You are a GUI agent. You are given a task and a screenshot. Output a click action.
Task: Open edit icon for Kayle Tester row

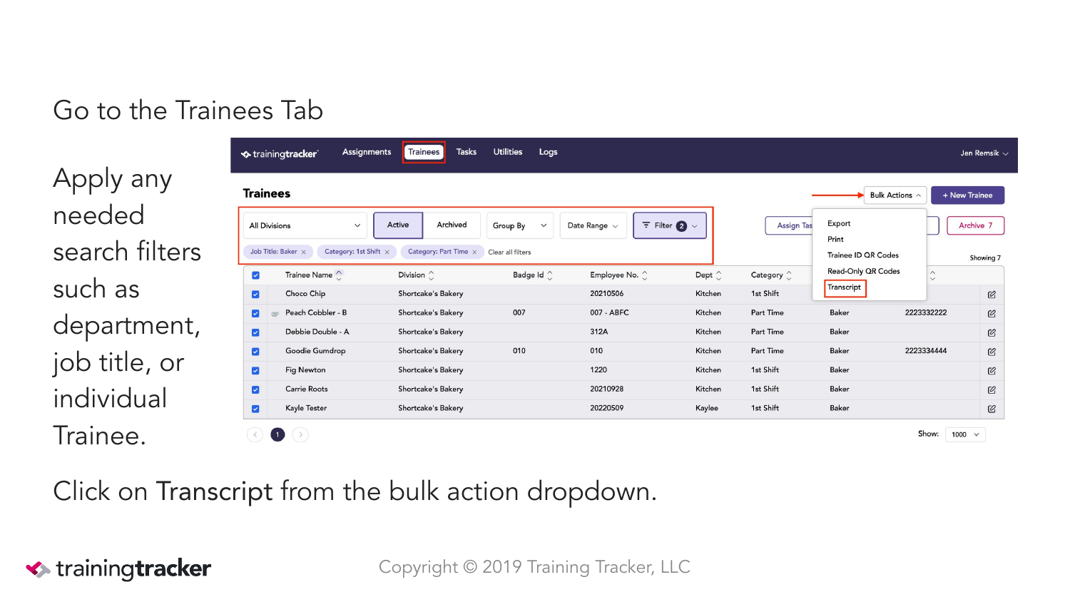click(x=992, y=409)
